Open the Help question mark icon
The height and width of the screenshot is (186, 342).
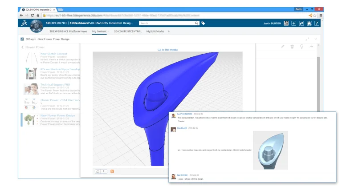click(317, 23)
